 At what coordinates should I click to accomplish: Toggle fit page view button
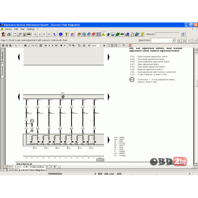(x=112, y=46)
